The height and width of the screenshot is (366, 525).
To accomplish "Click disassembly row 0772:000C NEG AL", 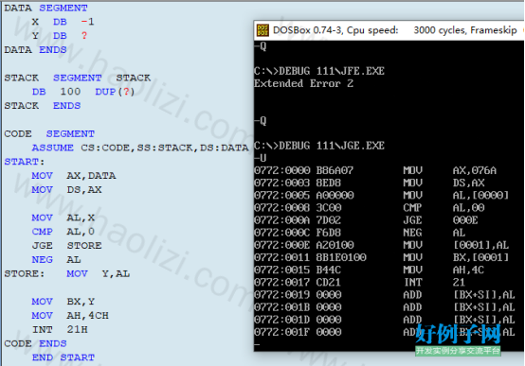I will (x=360, y=233).
